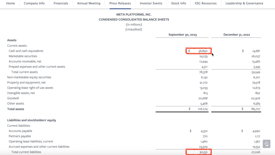Click intangible assets value "897"
275x155 pixels.
[258, 93]
